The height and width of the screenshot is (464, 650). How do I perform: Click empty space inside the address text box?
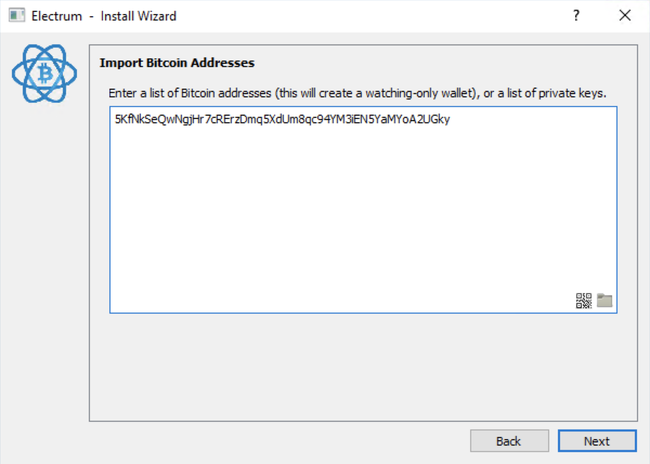pyautogui.click(x=363, y=216)
